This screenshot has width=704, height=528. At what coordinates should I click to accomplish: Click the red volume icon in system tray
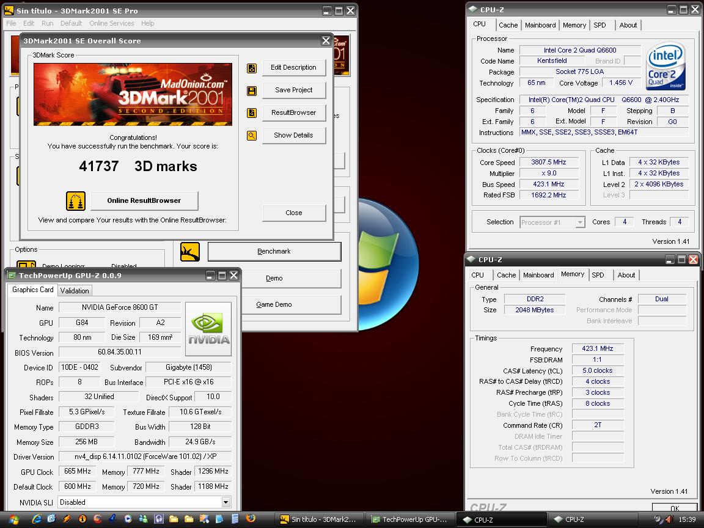coord(669,519)
